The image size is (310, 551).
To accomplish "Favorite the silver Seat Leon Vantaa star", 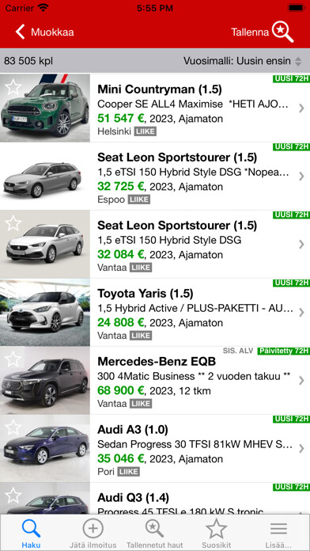I will coord(13,222).
